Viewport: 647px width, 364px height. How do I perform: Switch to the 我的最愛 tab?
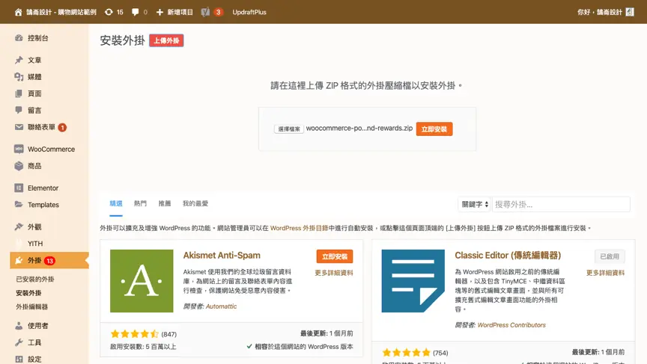pos(195,203)
